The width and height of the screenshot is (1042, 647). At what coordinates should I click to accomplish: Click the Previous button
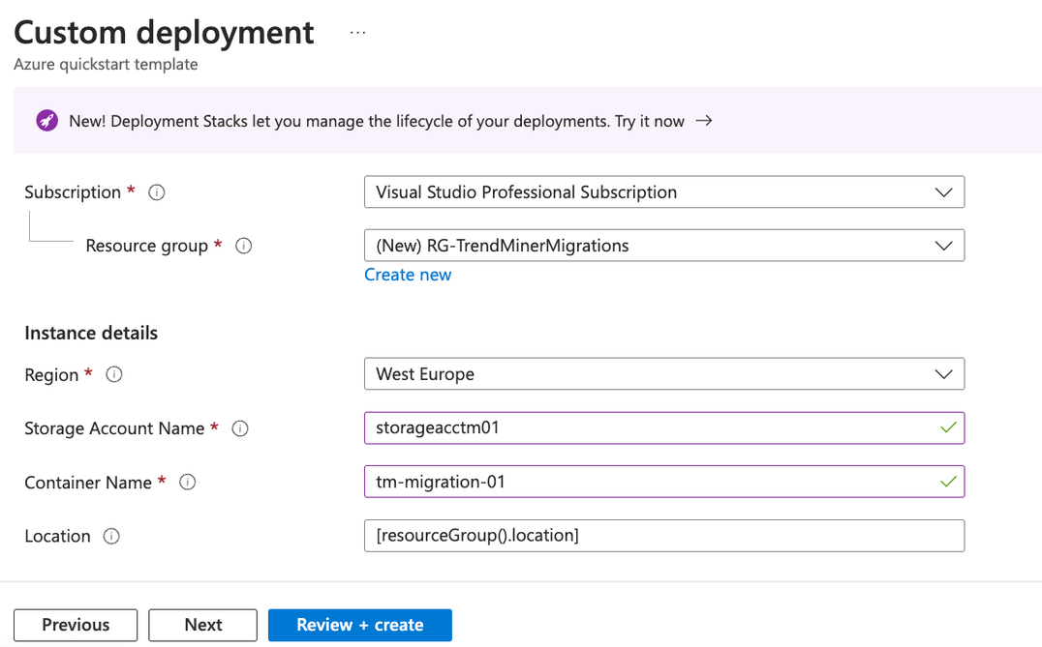75,625
